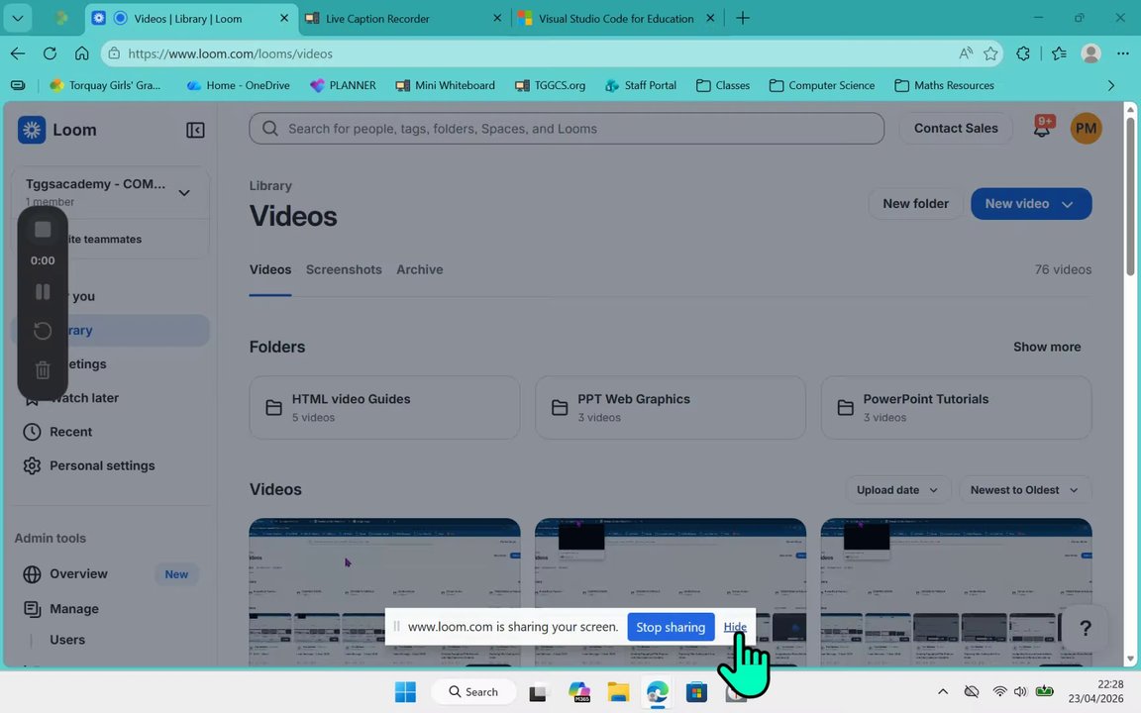Click Stop sharing button
The width and height of the screenshot is (1141, 713).
[x=671, y=627]
